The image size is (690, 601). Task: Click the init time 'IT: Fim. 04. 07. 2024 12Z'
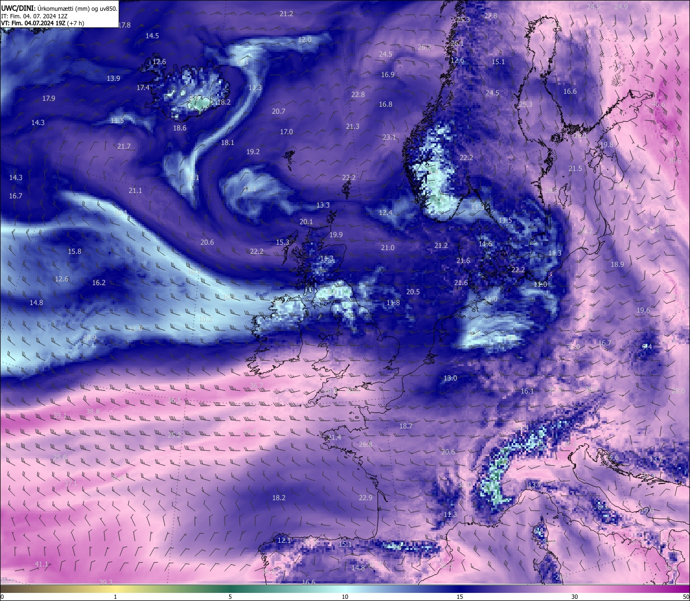click(x=34, y=16)
